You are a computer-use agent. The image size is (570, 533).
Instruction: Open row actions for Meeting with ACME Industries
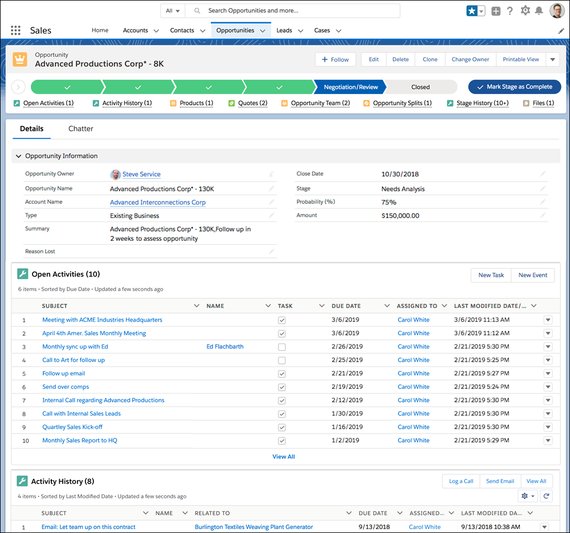tap(548, 320)
